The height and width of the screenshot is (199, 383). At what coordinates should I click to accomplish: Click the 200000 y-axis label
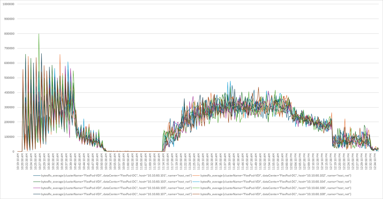[x=8, y=122]
